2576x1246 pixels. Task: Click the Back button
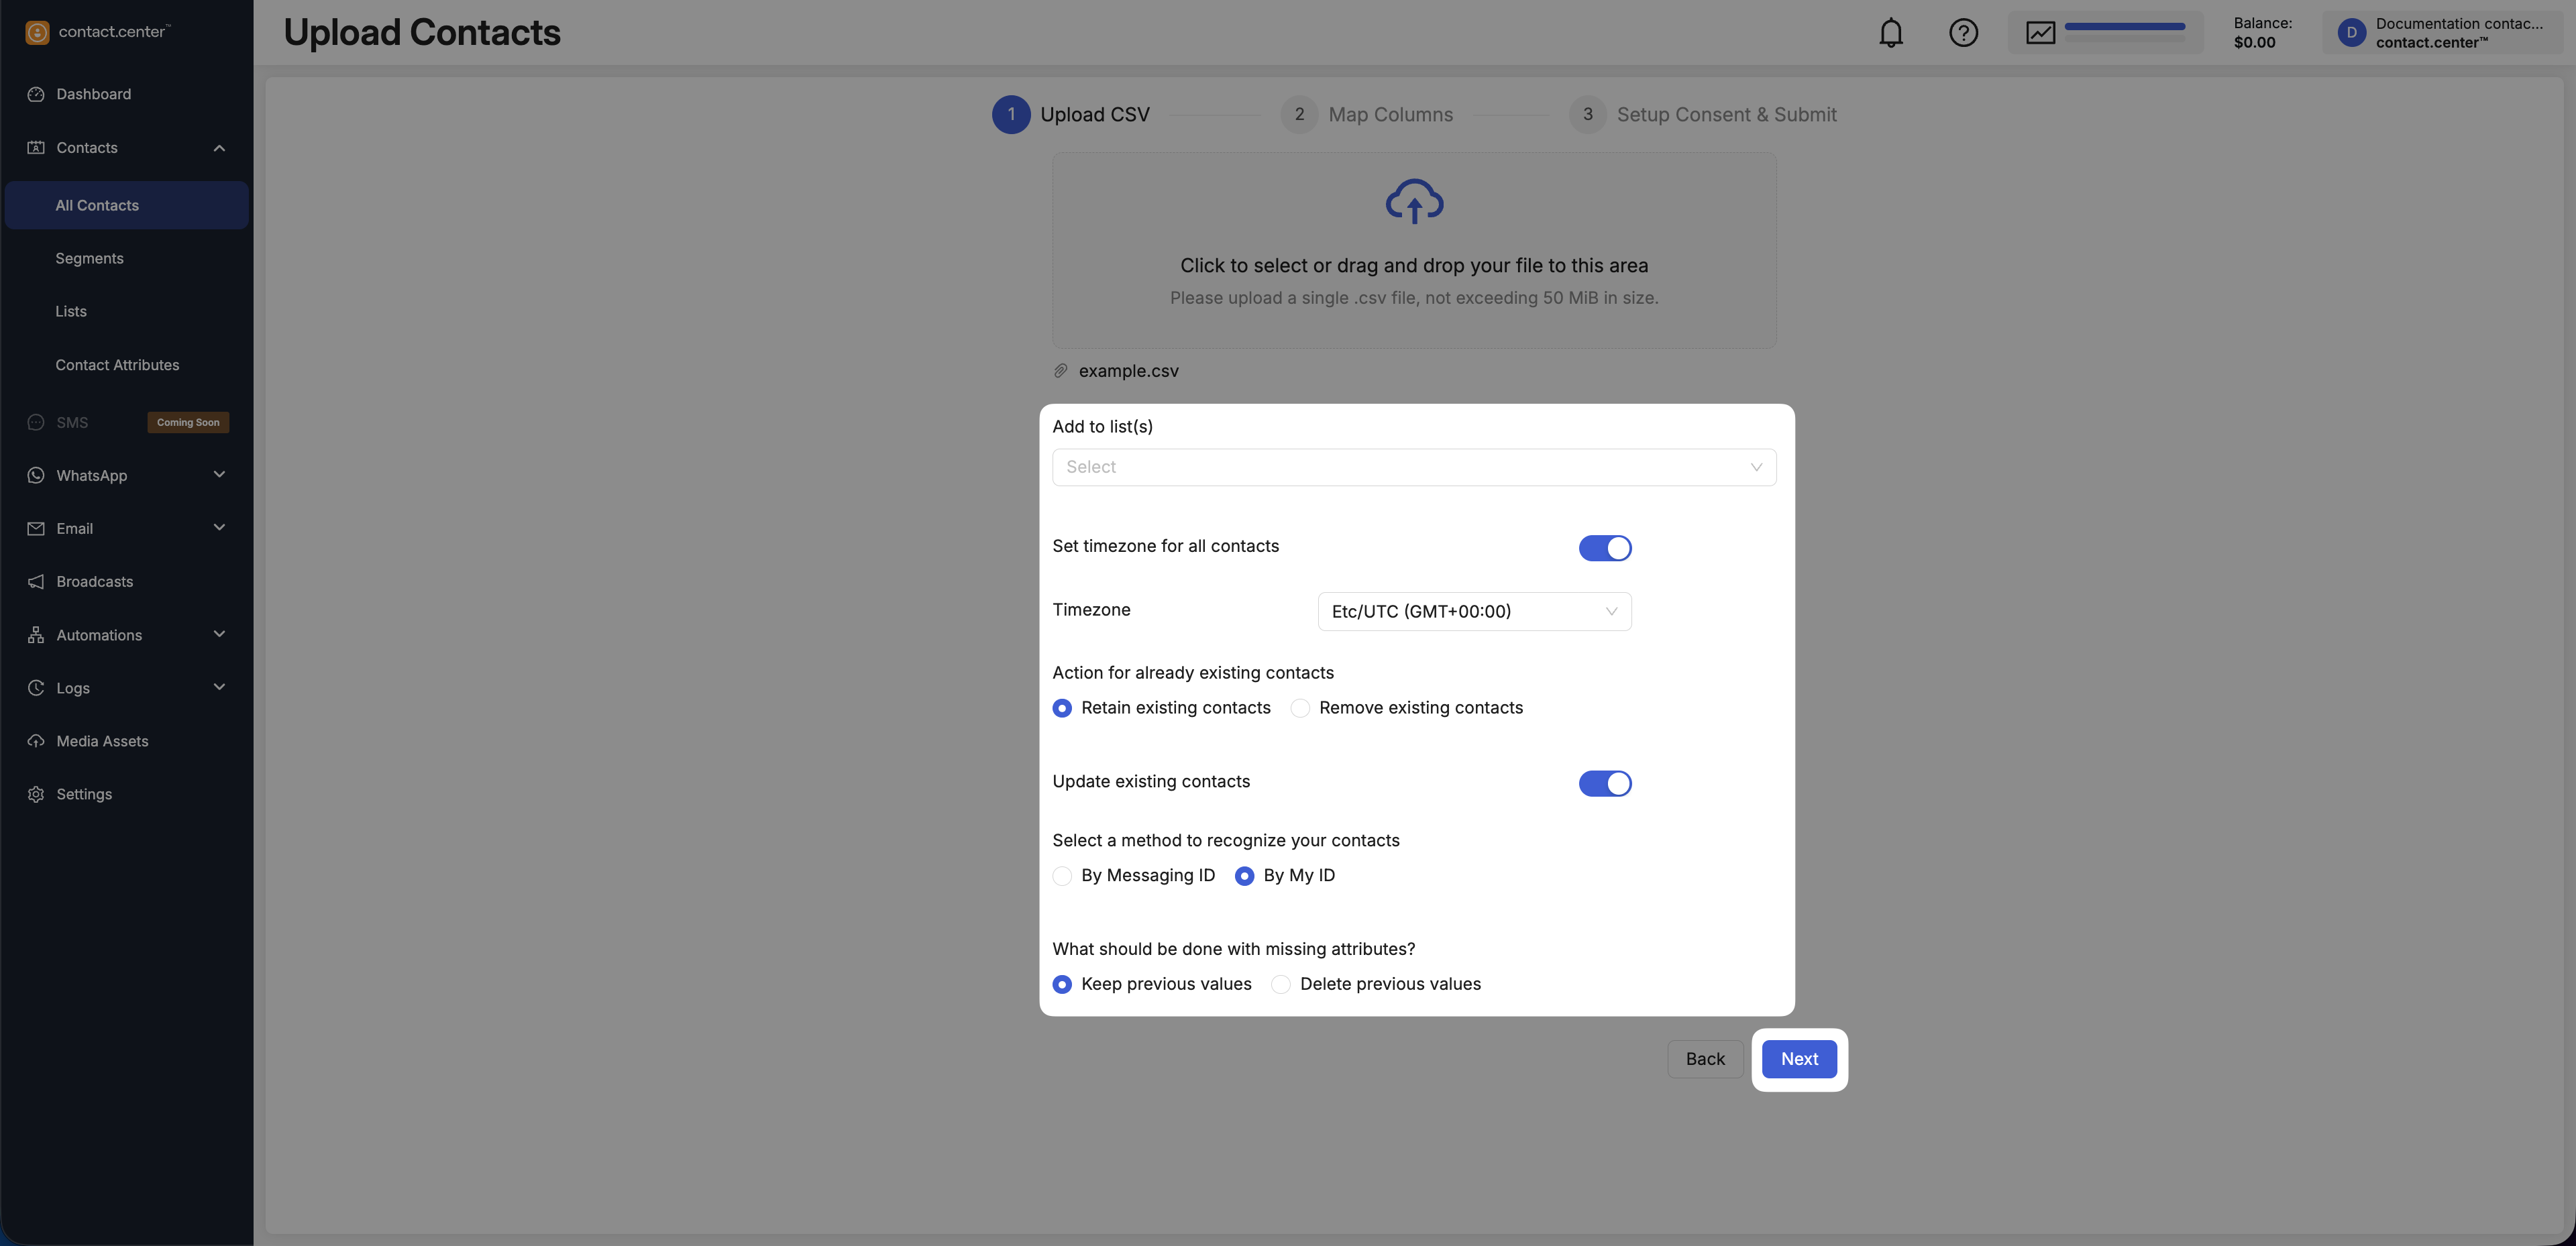(1704, 1059)
